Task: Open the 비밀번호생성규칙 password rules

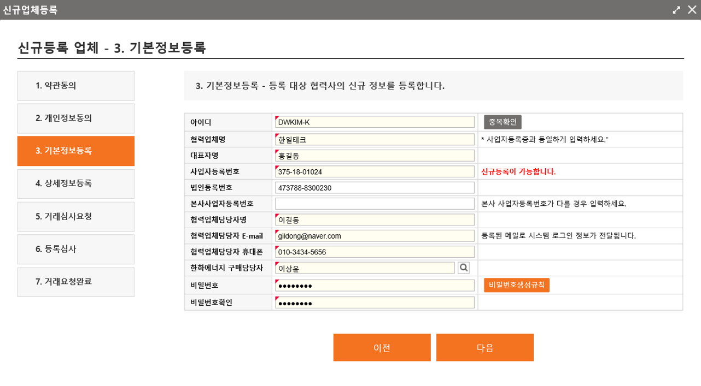Action: tap(516, 285)
